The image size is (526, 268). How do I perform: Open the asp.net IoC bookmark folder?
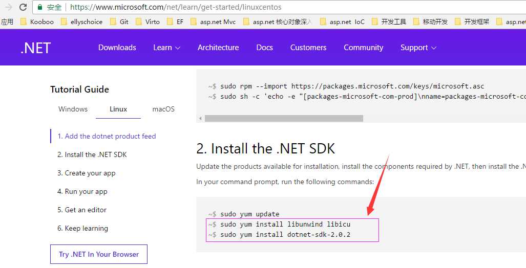pyautogui.click(x=342, y=22)
